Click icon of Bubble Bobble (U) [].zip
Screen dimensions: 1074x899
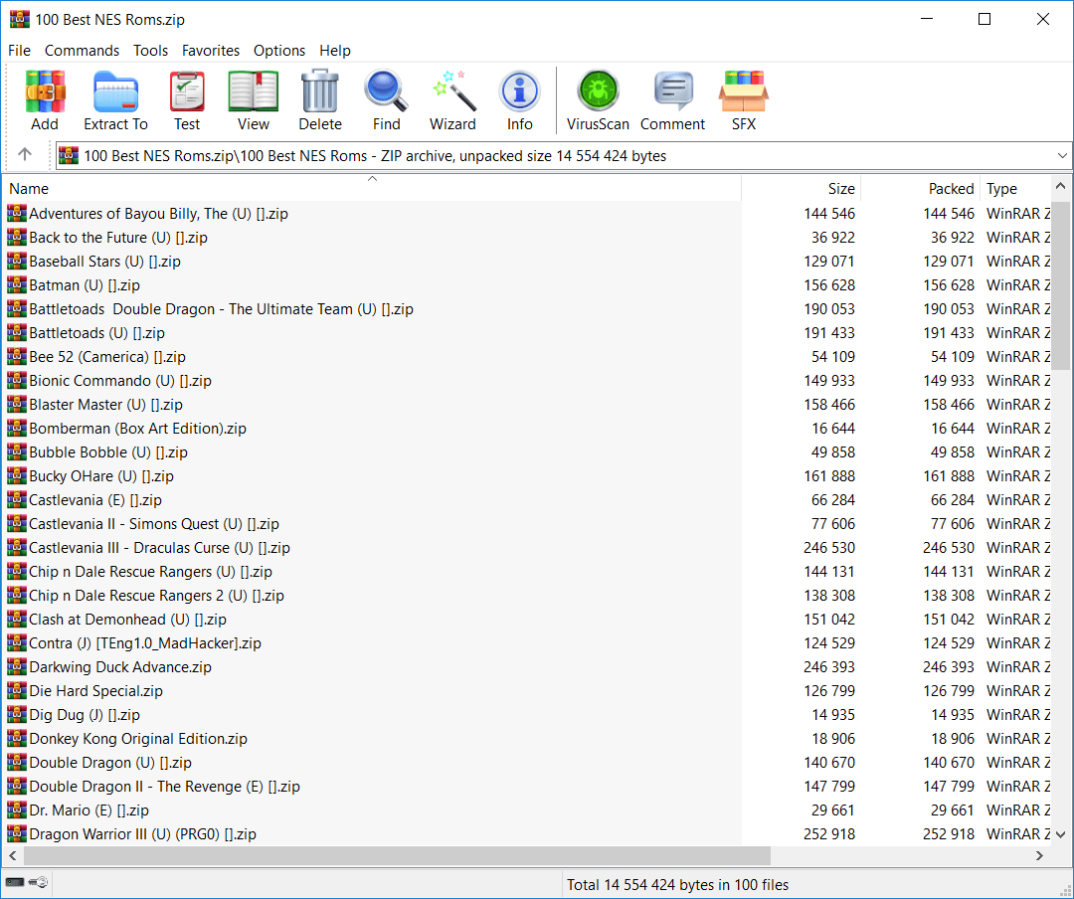point(17,451)
